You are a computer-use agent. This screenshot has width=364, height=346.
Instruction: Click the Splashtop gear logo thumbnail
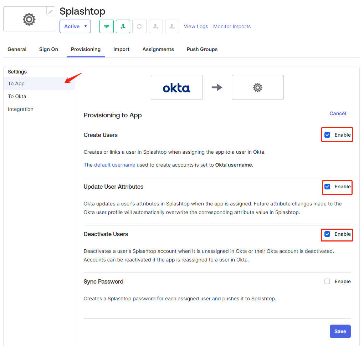point(29,19)
